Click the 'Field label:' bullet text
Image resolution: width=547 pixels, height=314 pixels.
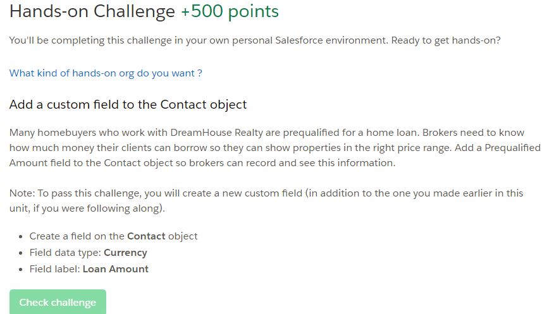pos(55,269)
